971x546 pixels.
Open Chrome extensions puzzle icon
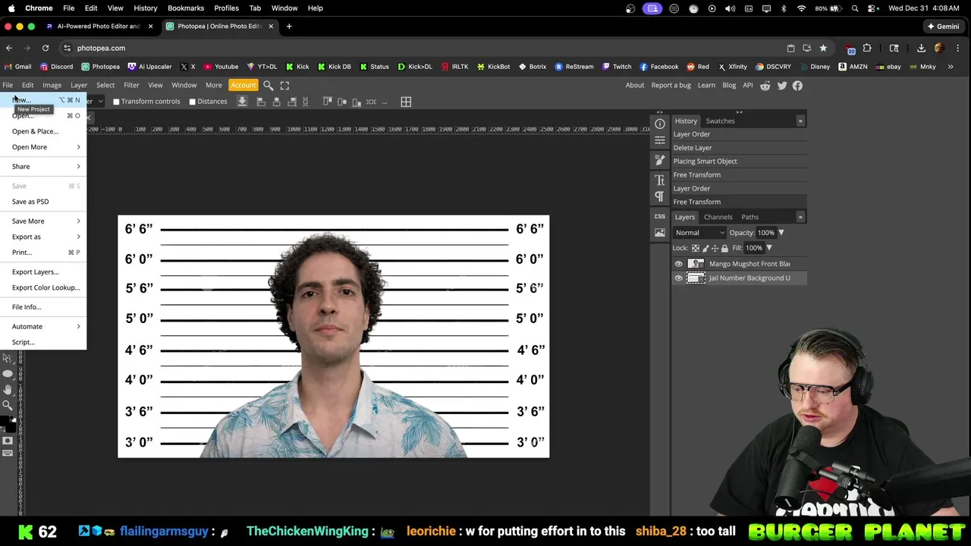coord(867,48)
